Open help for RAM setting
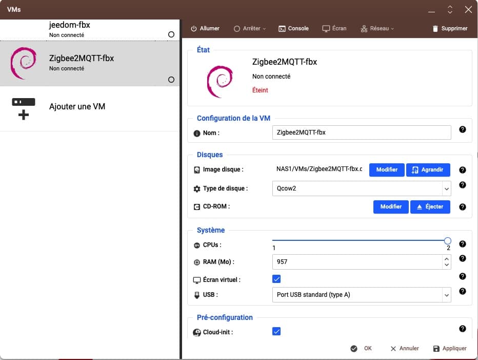This screenshot has height=360, width=478. [x=463, y=259]
